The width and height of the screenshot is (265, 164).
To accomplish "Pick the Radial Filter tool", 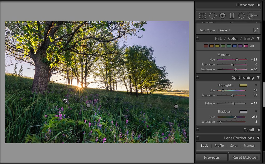I will pyautogui.click(x=241, y=16).
